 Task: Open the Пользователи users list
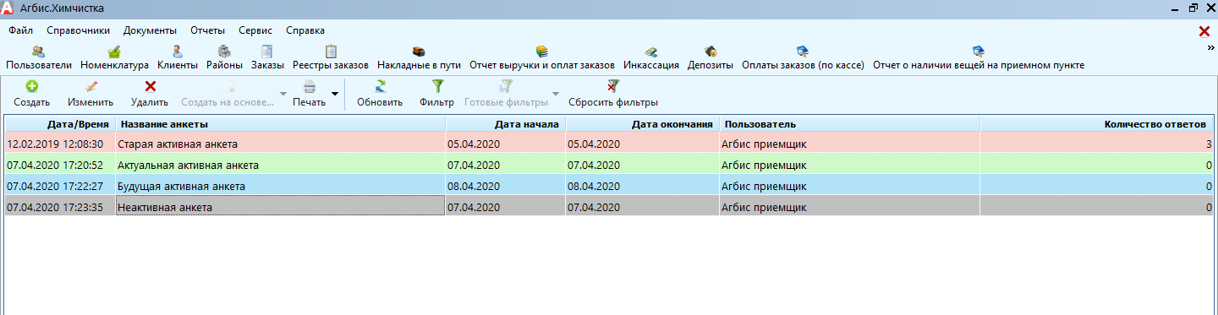pos(39,57)
